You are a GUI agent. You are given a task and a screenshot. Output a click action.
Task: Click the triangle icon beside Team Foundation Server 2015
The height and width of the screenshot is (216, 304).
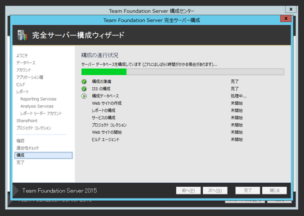click(x=16, y=191)
